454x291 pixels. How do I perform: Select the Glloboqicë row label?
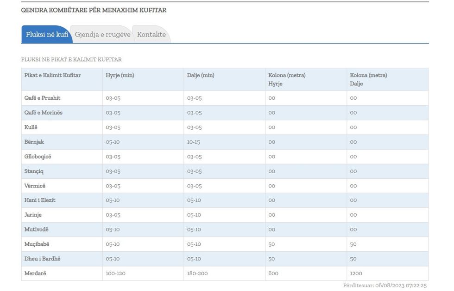(x=38, y=157)
